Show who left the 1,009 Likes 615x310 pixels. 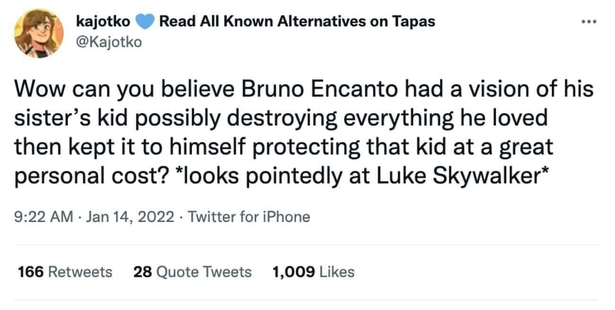pos(313,272)
